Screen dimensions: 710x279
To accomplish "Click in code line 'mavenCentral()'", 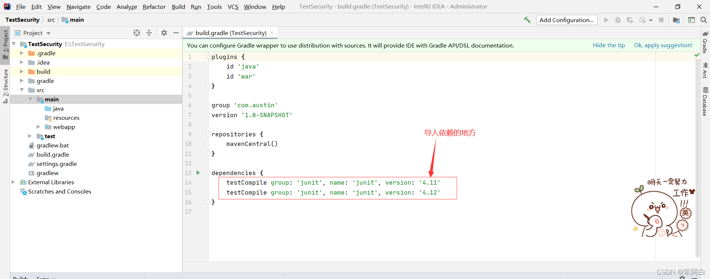I will 252,144.
